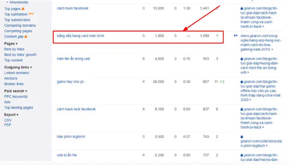Click lock icon for 'game hay cho pc' URL
Image resolution: width=289 pixels, height=165 pixels.
coord(242,82)
